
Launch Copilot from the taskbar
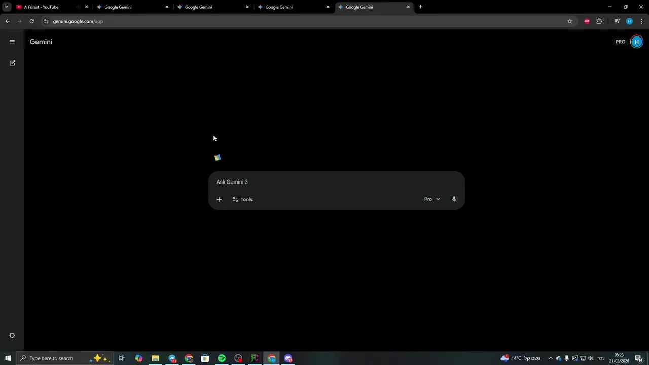point(138,358)
